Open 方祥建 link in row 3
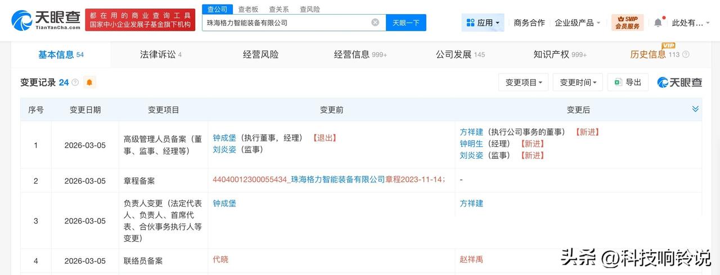This screenshot has width=720, height=275. tap(471, 203)
